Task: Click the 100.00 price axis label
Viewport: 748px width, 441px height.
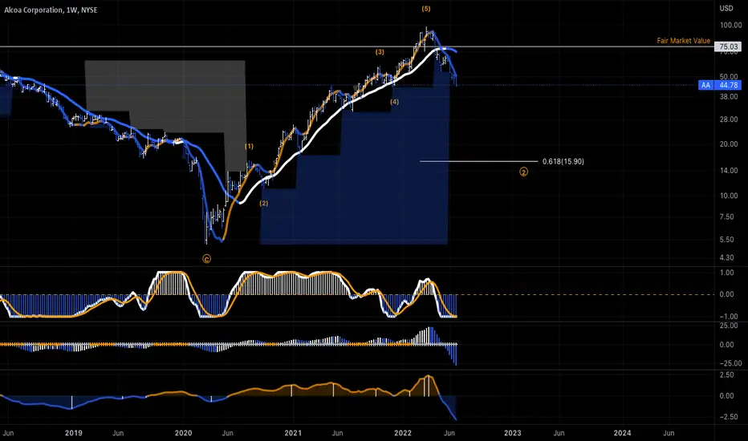Action: click(x=730, y=26)
